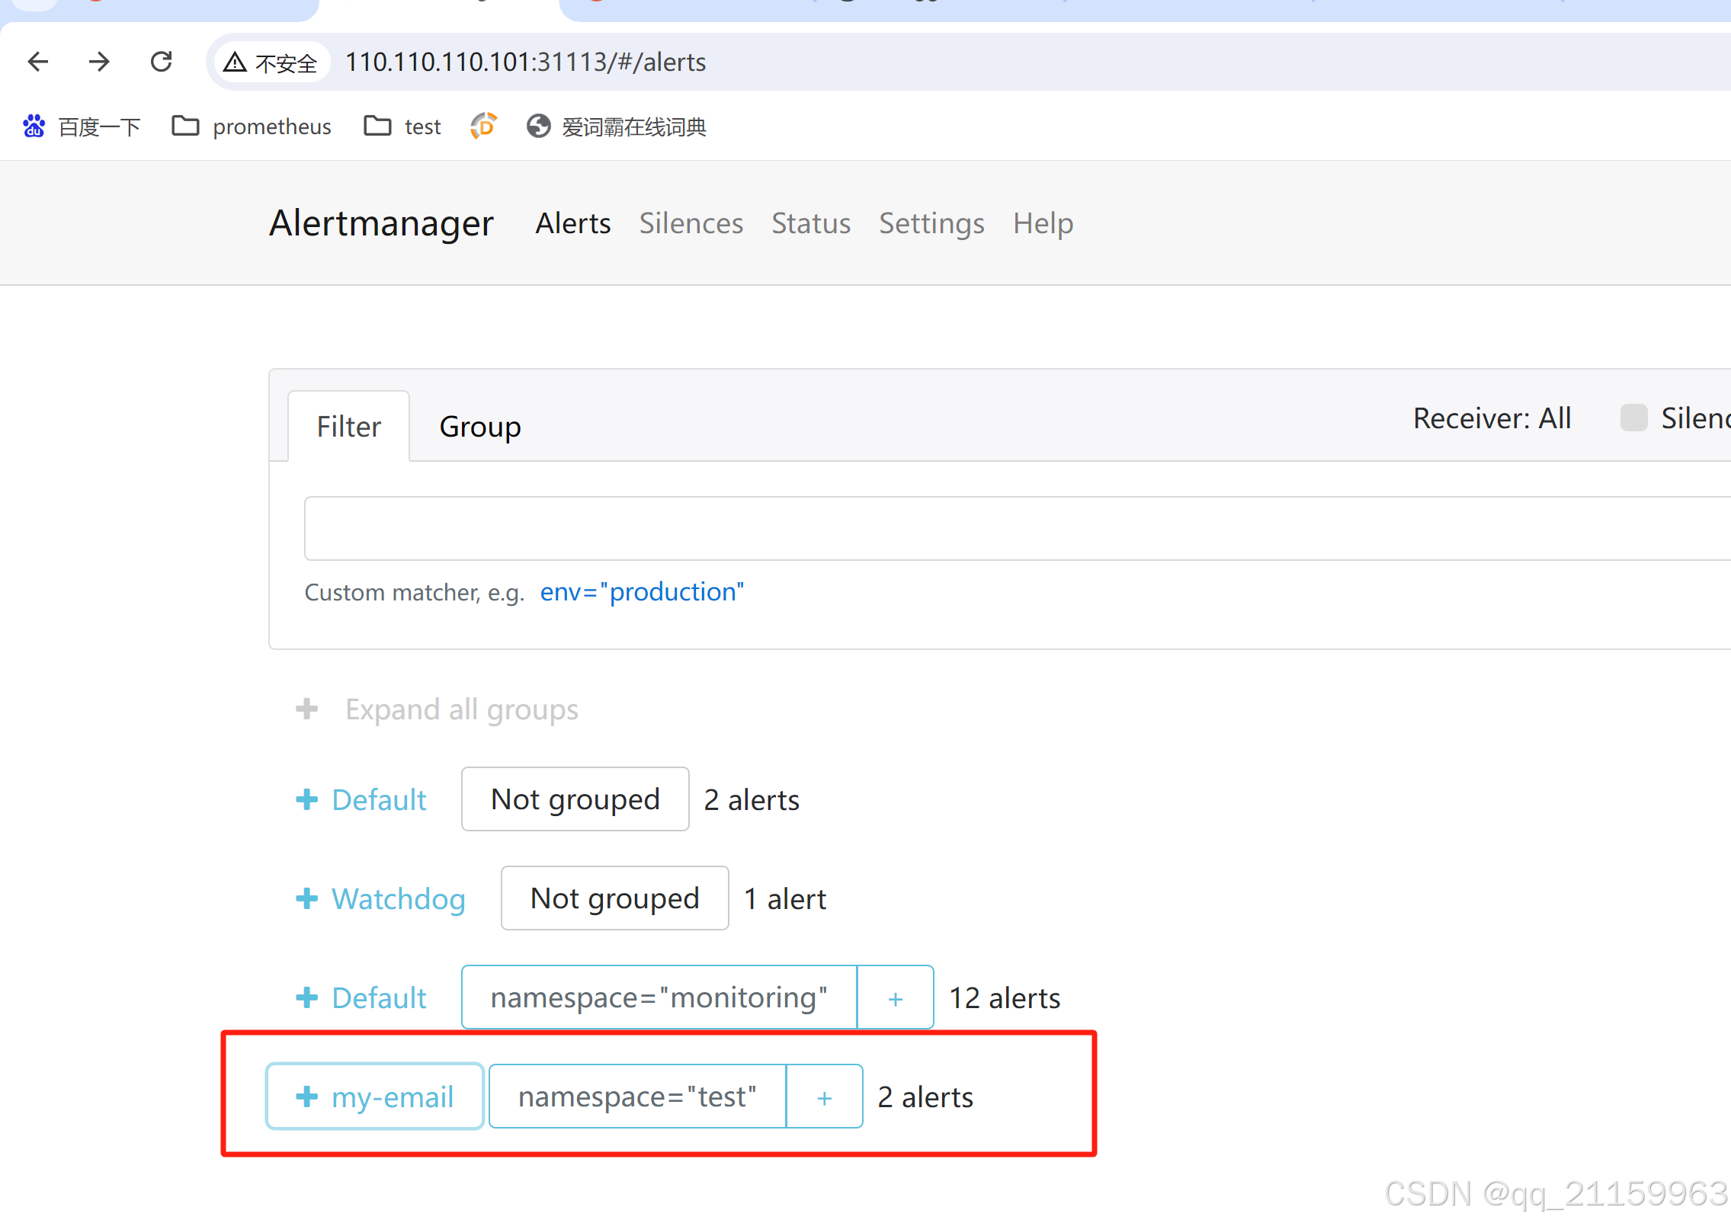Image resolution: width=1731 pixels, height=1223 pixels.
Task: Go back using browser back arrow
Action: point(38,62)
